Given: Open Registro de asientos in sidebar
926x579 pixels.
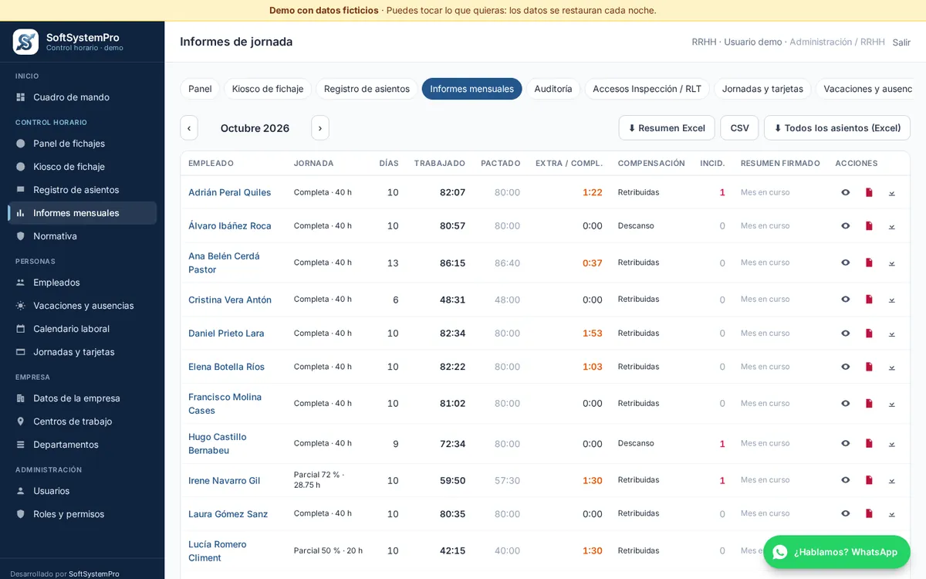Looking at the screenshot, I should (x=82, y=190).
